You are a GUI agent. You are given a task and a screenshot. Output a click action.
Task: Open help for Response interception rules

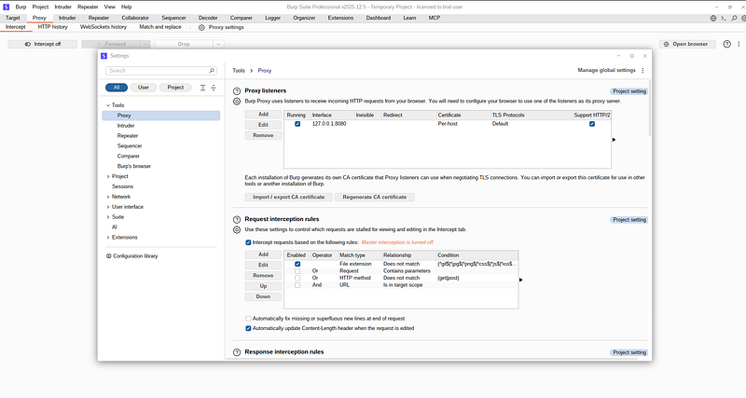[x=237, y=352]
